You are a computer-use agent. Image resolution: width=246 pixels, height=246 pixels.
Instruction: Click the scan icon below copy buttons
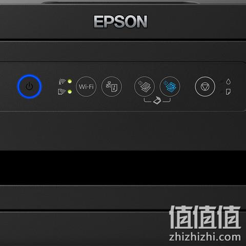point(157,100)
